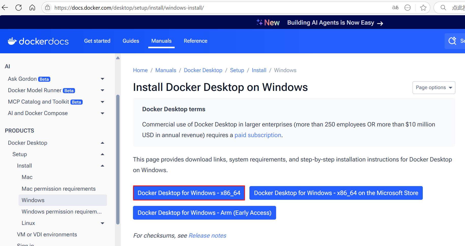465x246 pixels.
Task: Collapse the Docker Desktop section
Action: point(102,143)
